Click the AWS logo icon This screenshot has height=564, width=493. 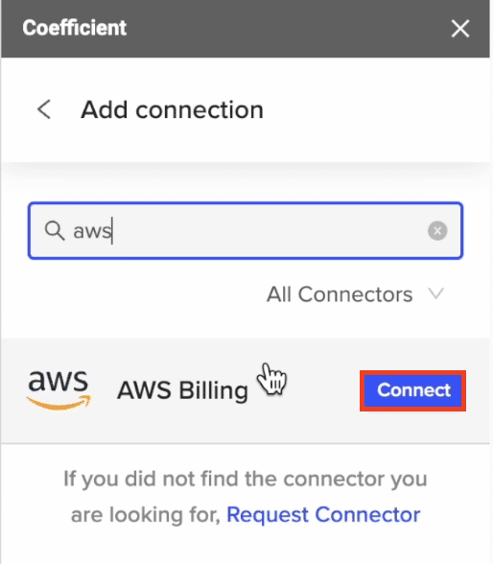59,390
